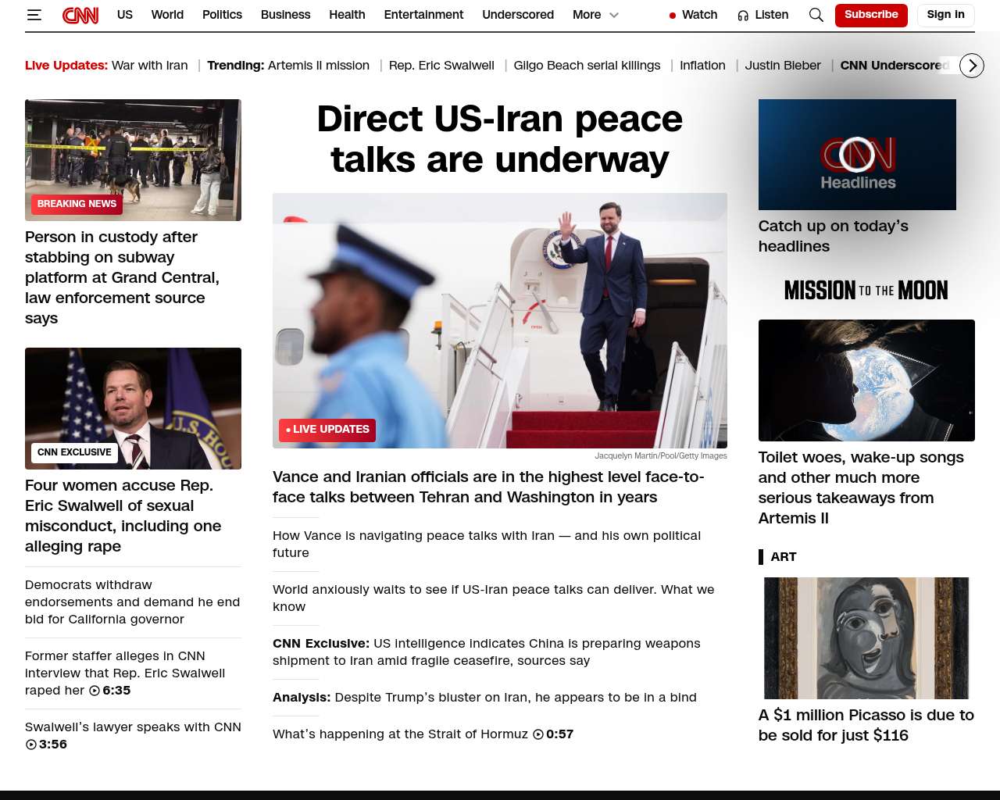Open Swalwell's lawyer speaks with CNN story
Screen dimensions: 1000x800
tap(133, 727)
